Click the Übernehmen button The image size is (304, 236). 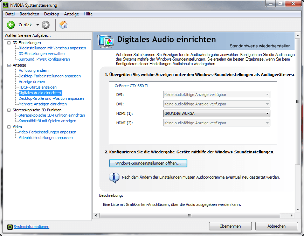[230, 226]
